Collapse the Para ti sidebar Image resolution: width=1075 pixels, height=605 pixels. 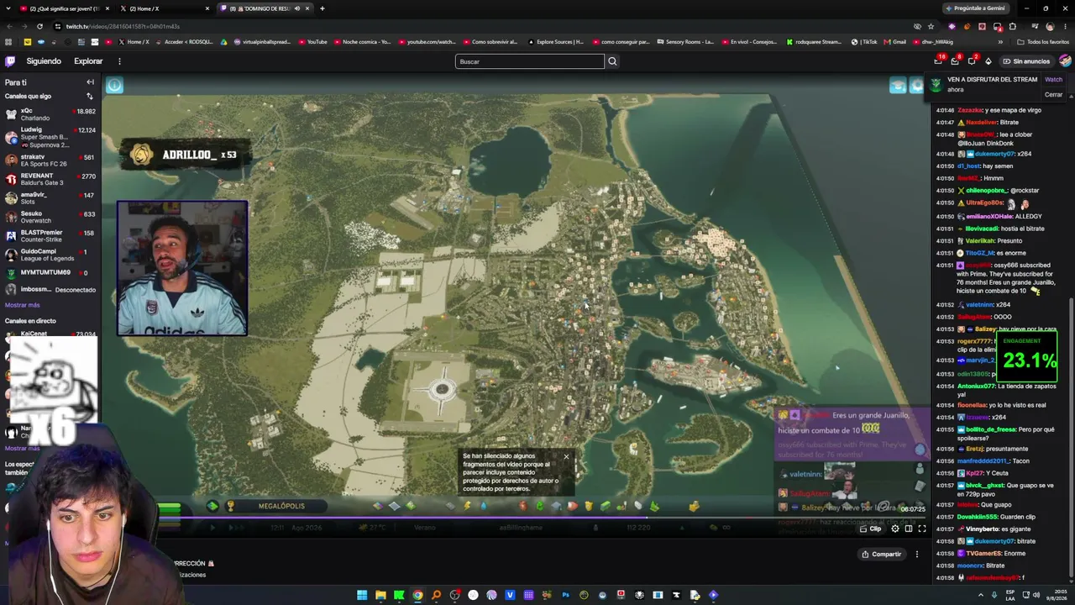click(90, 82)
